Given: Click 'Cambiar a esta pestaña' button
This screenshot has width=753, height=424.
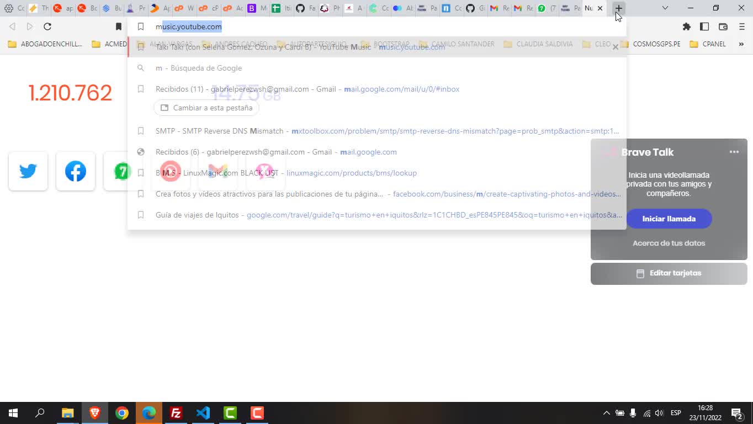Looking at the screenshot, I should pos(206,108).
